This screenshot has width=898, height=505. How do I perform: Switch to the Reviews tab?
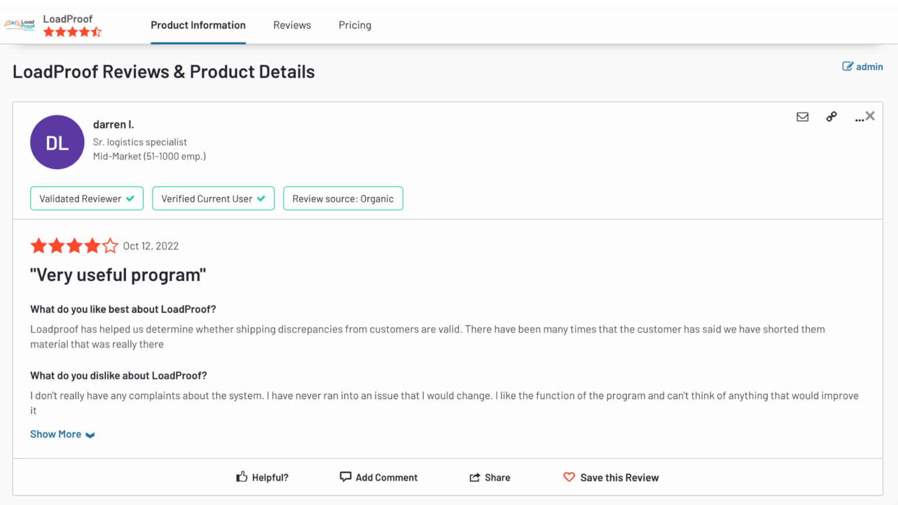click(x=292, y=25)
